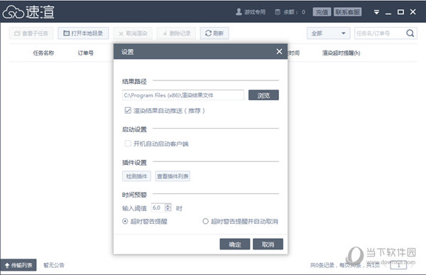Click the 浏览 browse button
Image resolution: width=426 pixels, height=275 pixels.
point(263,95)
